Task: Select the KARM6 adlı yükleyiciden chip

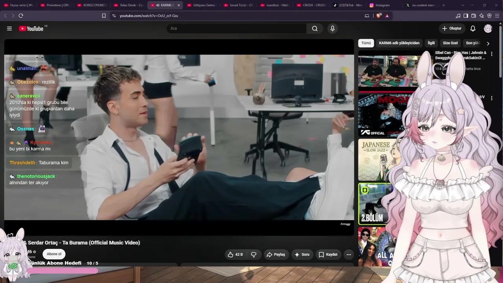Action: (399, 43)
